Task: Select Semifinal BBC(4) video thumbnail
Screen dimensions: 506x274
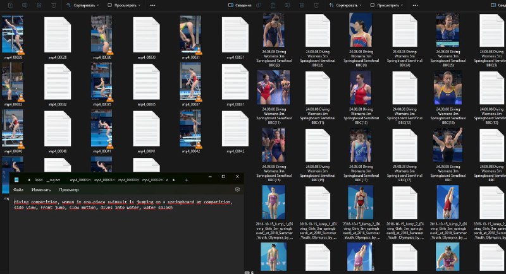Action: click(x=361, y=30)
